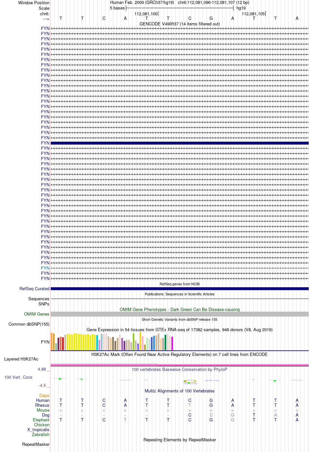Open the OMIM Gene Phenotypes track title

pos(180,309)
